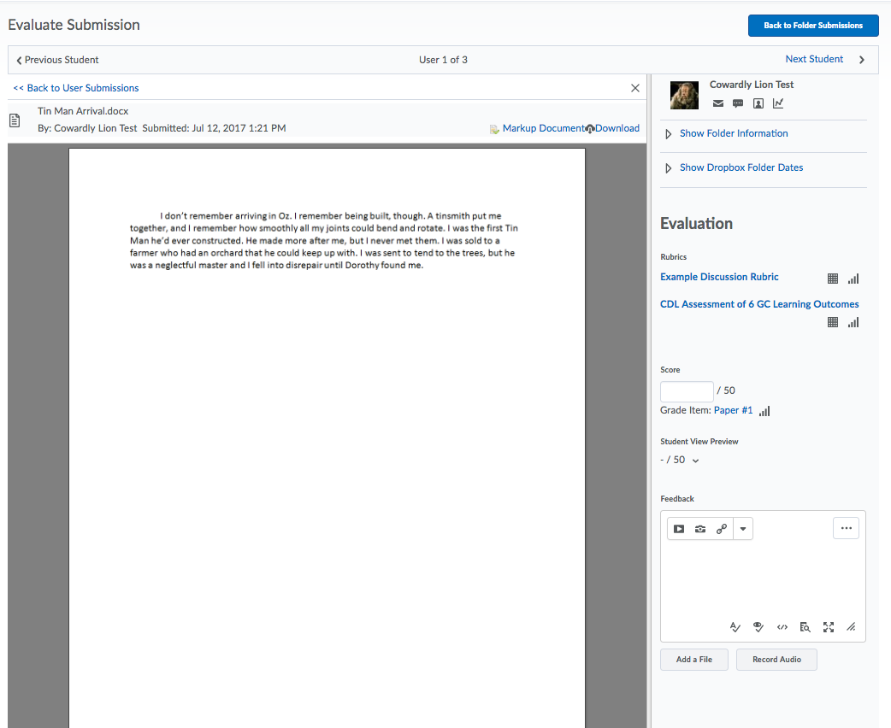Toggle fullscreen mode for the feedback editor
Screen dimensions: 891x728
click(828, 626)
